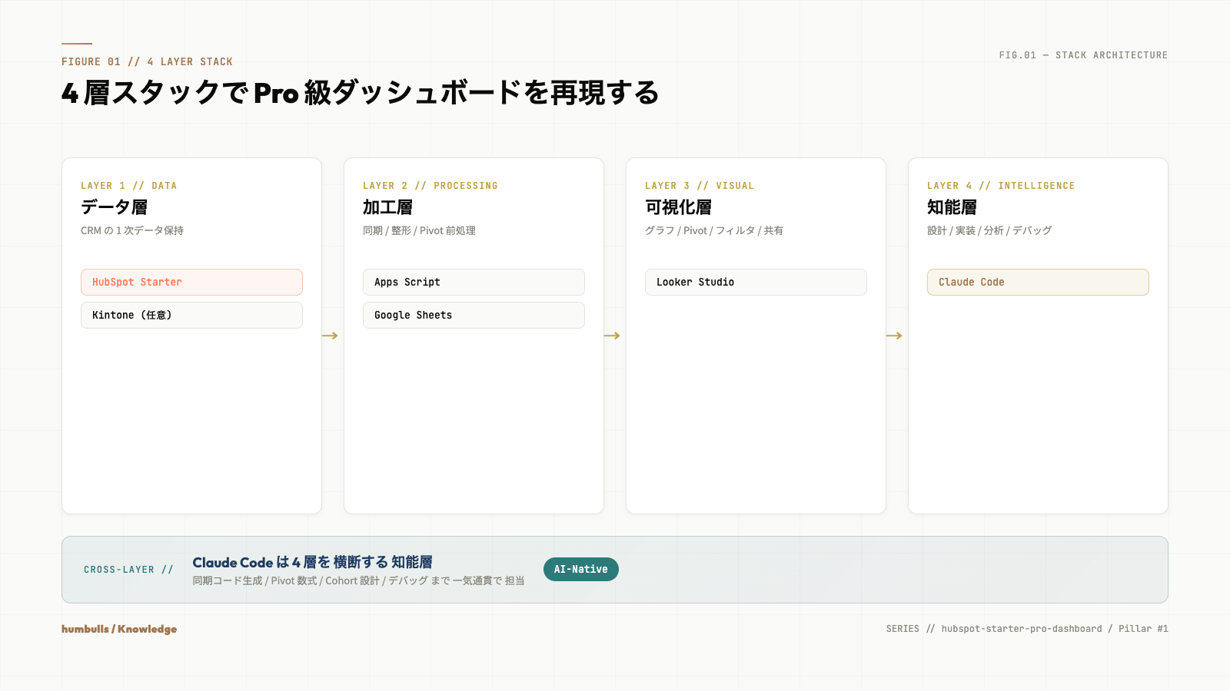
Task: Click the 加工層 heading
Action: [x=387, y=207]
